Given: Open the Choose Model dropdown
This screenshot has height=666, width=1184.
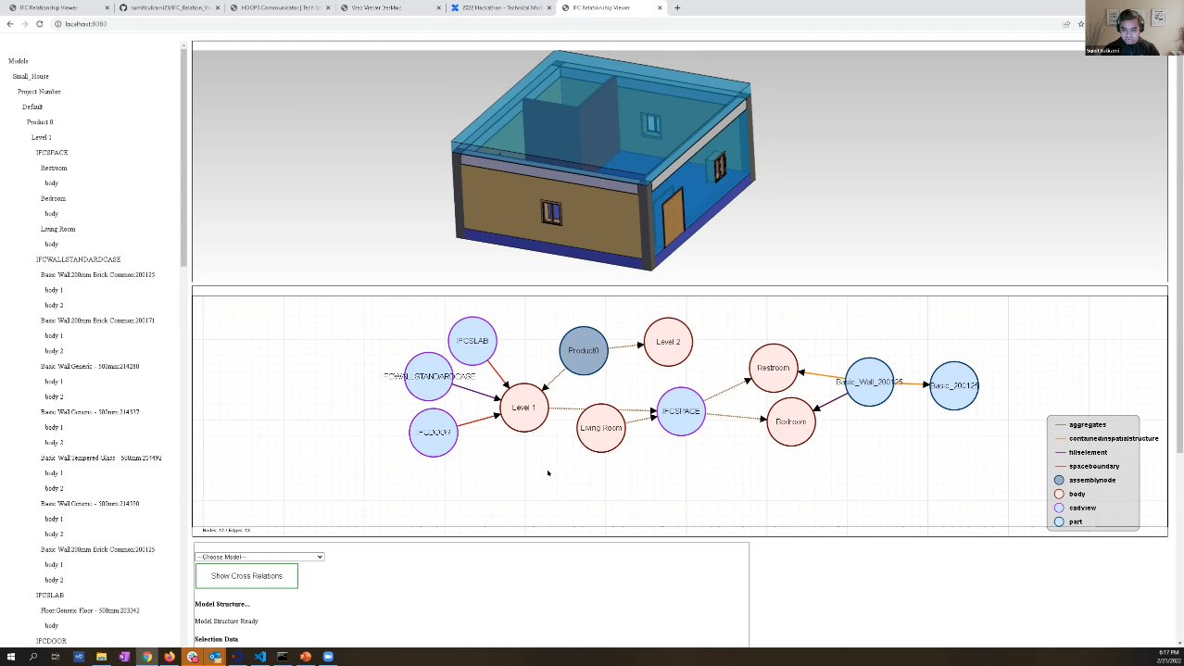Looking at the screenshot, I should [259, 557].
